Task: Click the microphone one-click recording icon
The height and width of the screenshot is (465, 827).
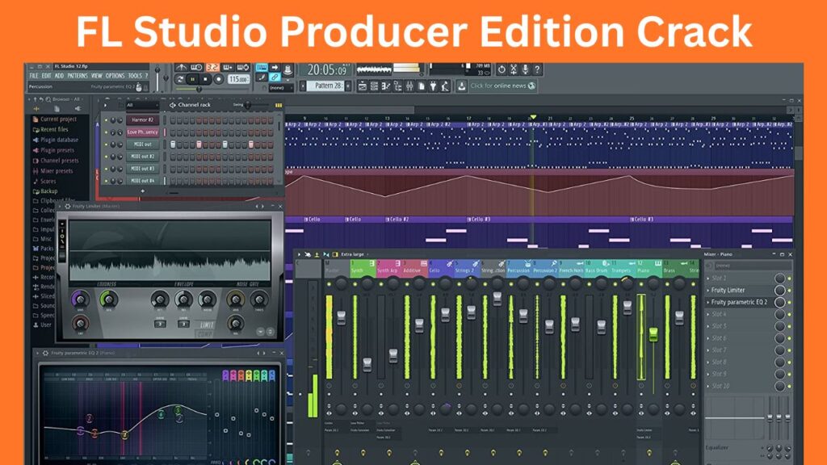Action: [x=525, y=69]
